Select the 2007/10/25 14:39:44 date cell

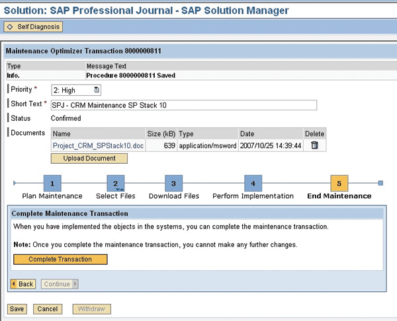pos(271,145)
